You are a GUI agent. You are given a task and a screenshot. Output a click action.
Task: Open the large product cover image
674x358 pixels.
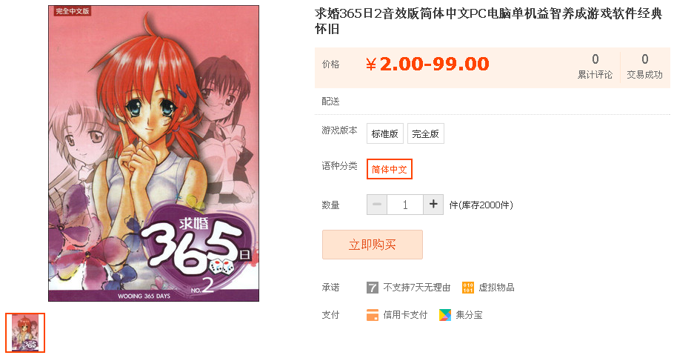pos(153,153)
